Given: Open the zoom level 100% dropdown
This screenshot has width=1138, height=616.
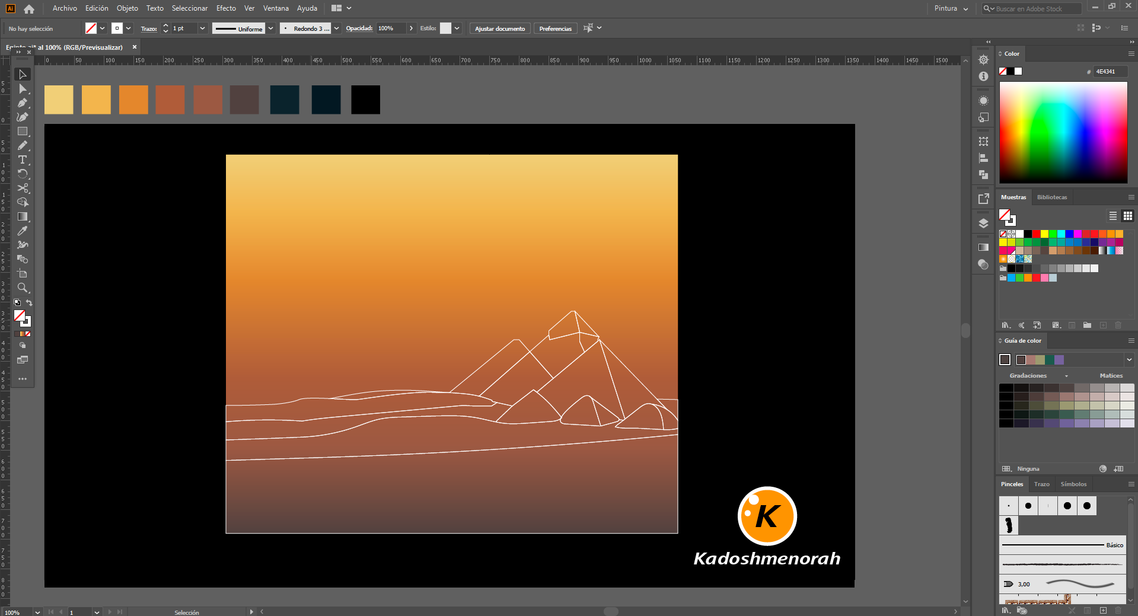Looking at the screenshot, I should click(x=37, y=612).
